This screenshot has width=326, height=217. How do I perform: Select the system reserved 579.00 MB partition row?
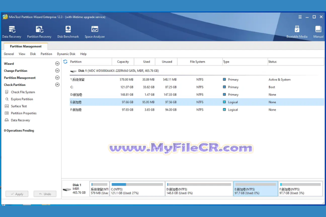coord(197,80)
